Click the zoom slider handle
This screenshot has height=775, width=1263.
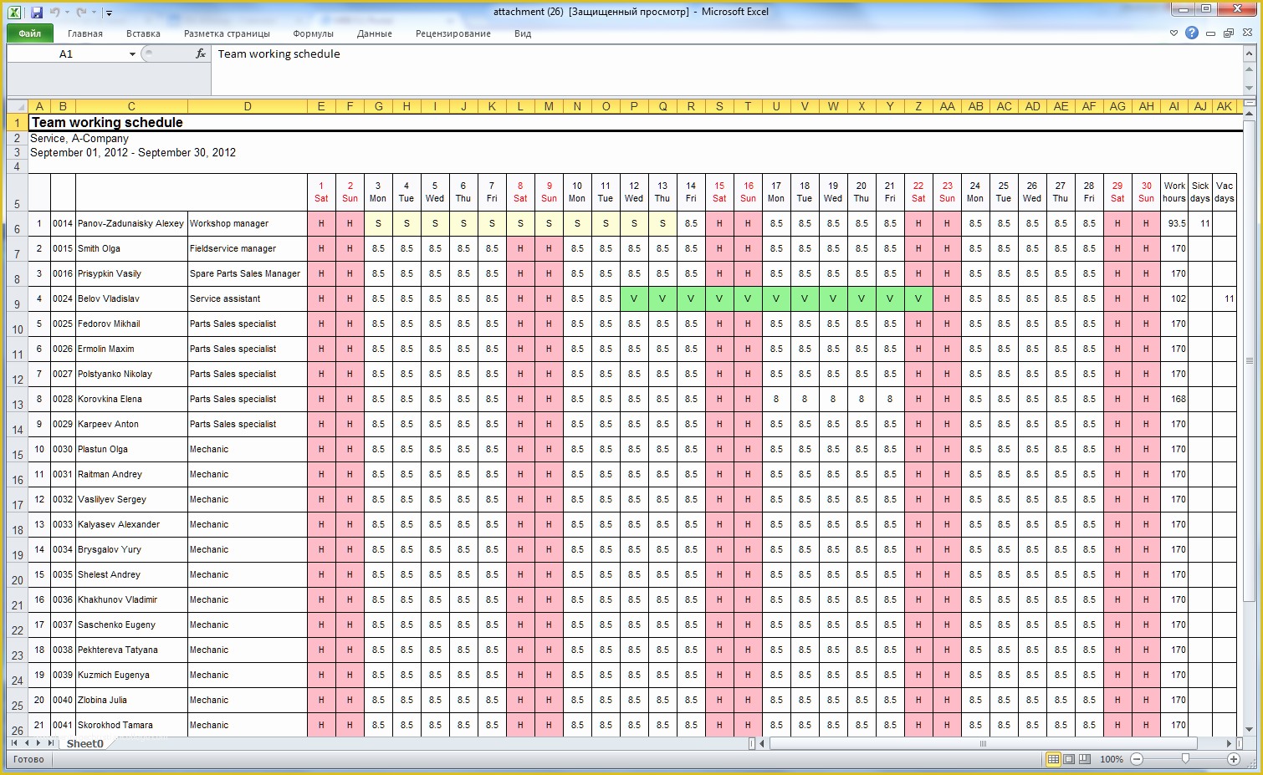[1185, 759]
